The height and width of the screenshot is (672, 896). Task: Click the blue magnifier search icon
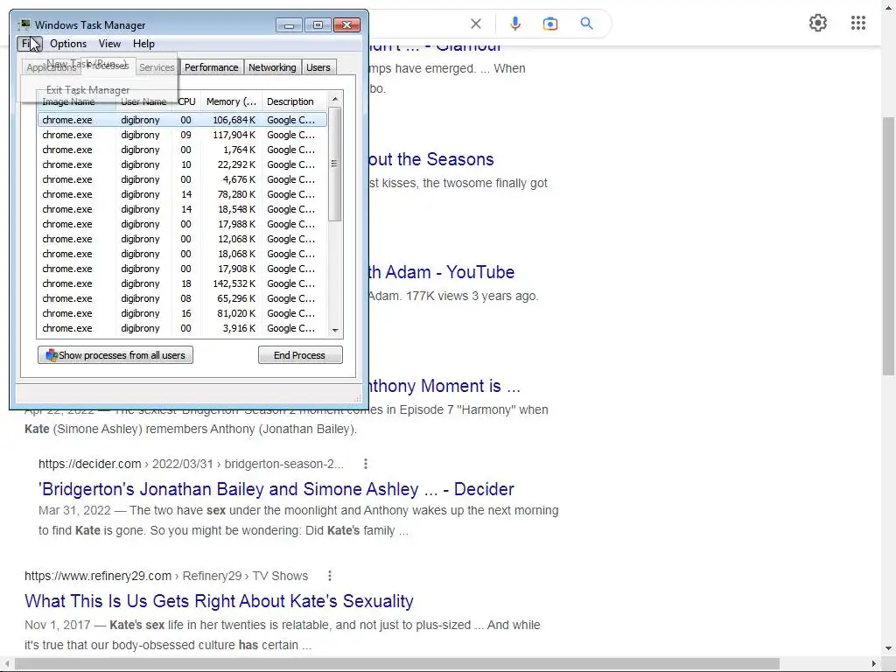[586, 24]
